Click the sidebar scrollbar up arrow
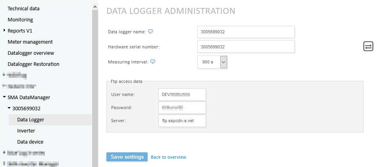Image resolution: width=377 pixels, height=167 pixels. (x=95, y=7)
